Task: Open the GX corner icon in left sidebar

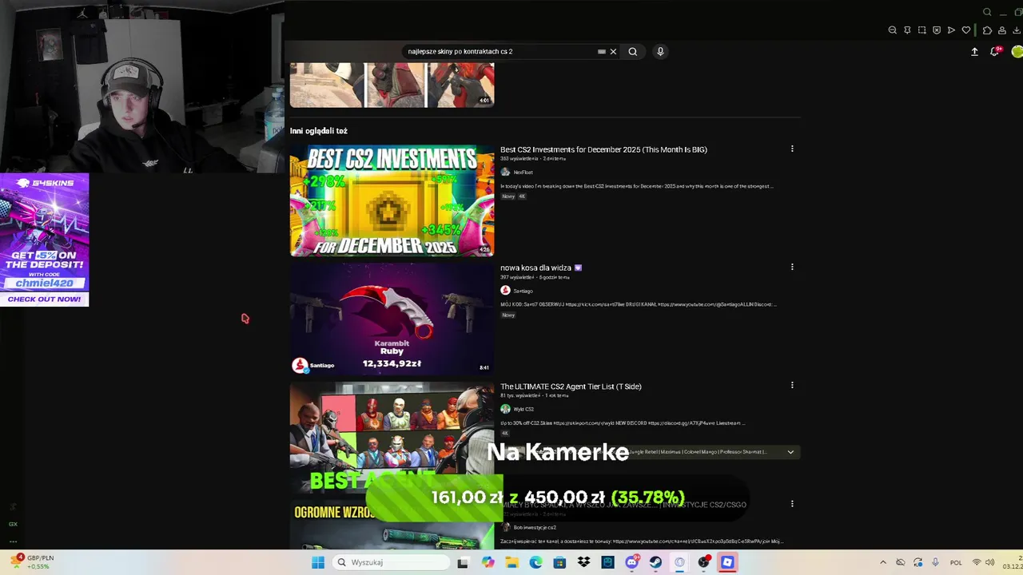Action: tap(13, 524)
